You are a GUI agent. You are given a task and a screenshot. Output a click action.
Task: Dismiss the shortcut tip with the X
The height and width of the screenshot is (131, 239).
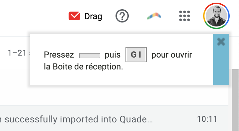click(x=221, y=42)
